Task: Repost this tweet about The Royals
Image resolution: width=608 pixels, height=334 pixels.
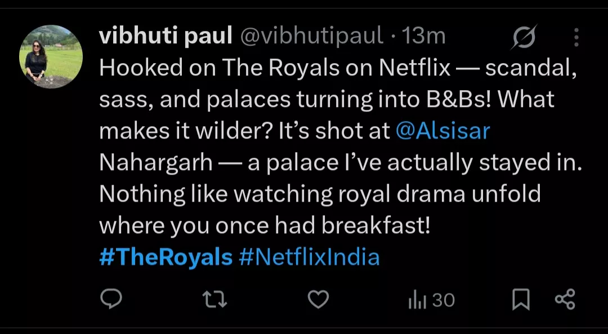Action: [x=214, y=299]
